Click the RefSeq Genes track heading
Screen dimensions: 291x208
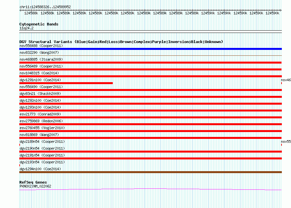tap(33, 182)
